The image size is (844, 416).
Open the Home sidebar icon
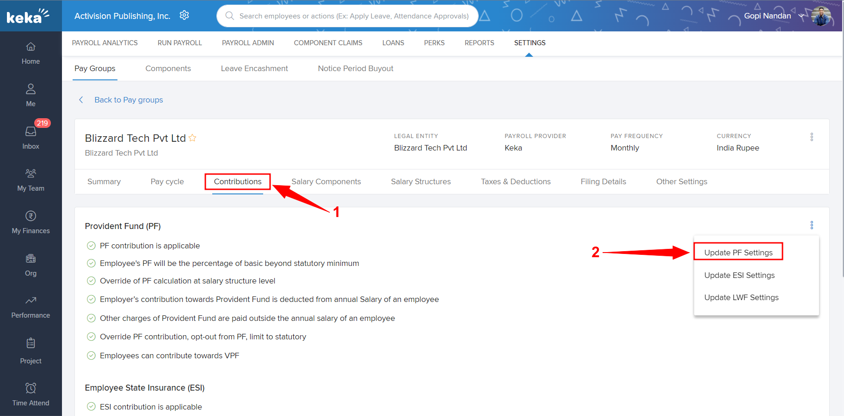click(x=31, y=47)
